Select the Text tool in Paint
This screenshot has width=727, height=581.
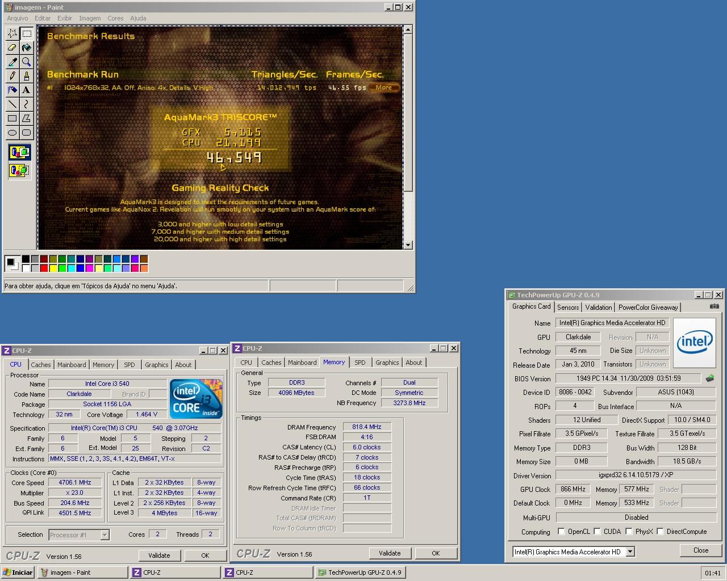26,90
